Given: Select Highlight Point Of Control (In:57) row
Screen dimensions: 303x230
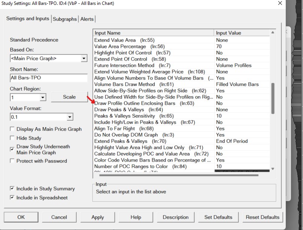Looking at the screenshot, I should coord(182,53).
